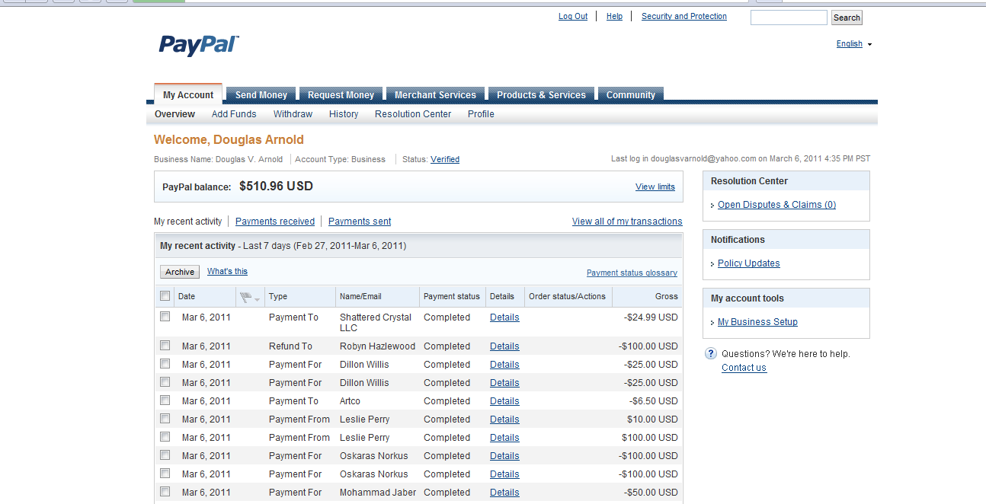Check the Robyn Hazlewood row checkbox
This screenshot has width=986, height=504.
[165, 346]
